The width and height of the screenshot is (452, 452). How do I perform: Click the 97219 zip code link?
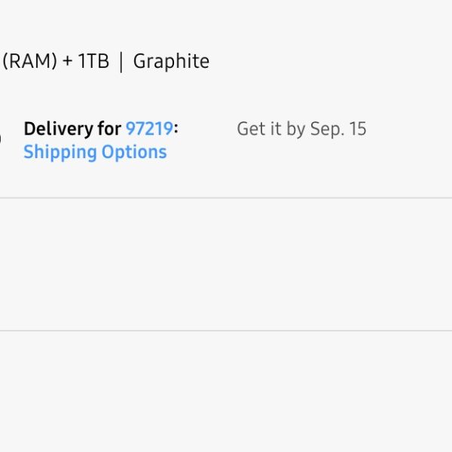pyautogui.click(x=149, y=129)
